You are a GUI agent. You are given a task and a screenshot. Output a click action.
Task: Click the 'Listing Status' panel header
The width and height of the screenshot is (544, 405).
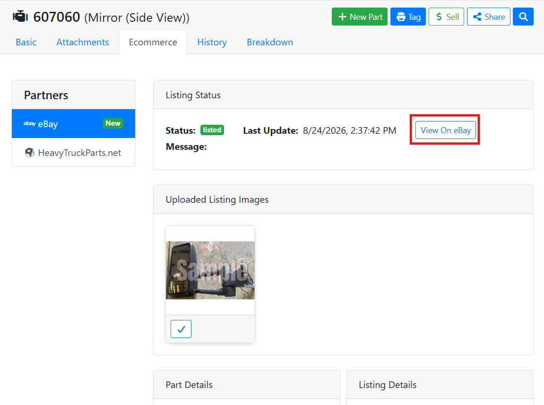pyautogui.click(x=343, y=95)
